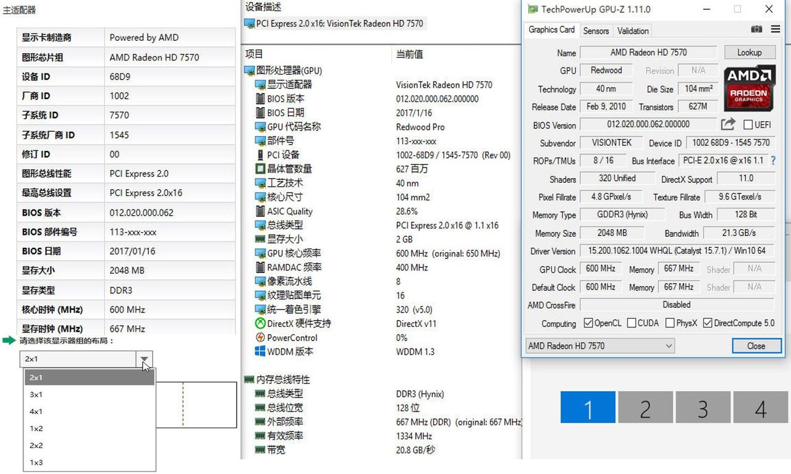Screen dimensions: 791x474
Task: Select display number 1 tile
Action: click(588, 408)
